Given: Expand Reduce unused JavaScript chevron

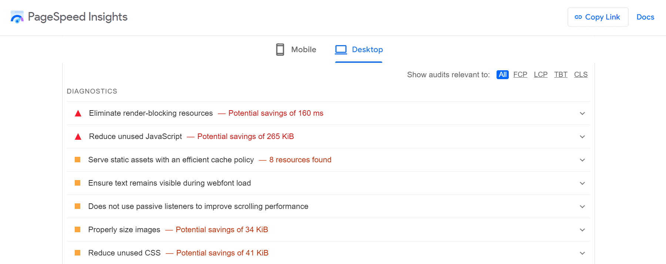Looking at the screenshot, I should [582, 137].
